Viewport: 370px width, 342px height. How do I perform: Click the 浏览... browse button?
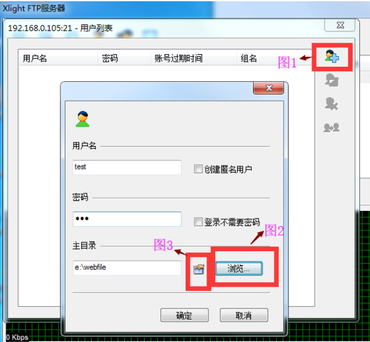tap(238, 268)
